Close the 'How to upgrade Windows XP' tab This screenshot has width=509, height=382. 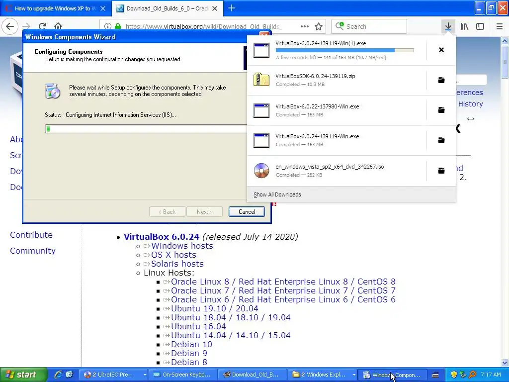point(103,8)
